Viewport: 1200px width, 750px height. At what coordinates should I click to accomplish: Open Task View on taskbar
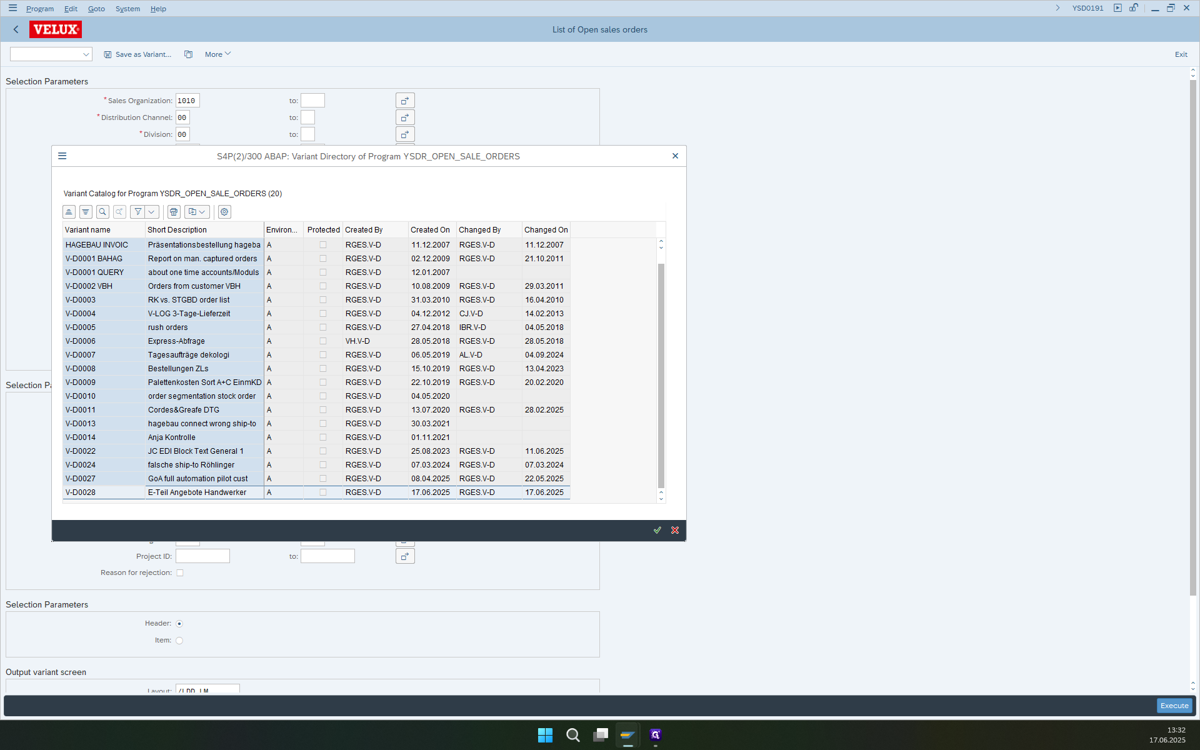(601, 735)
